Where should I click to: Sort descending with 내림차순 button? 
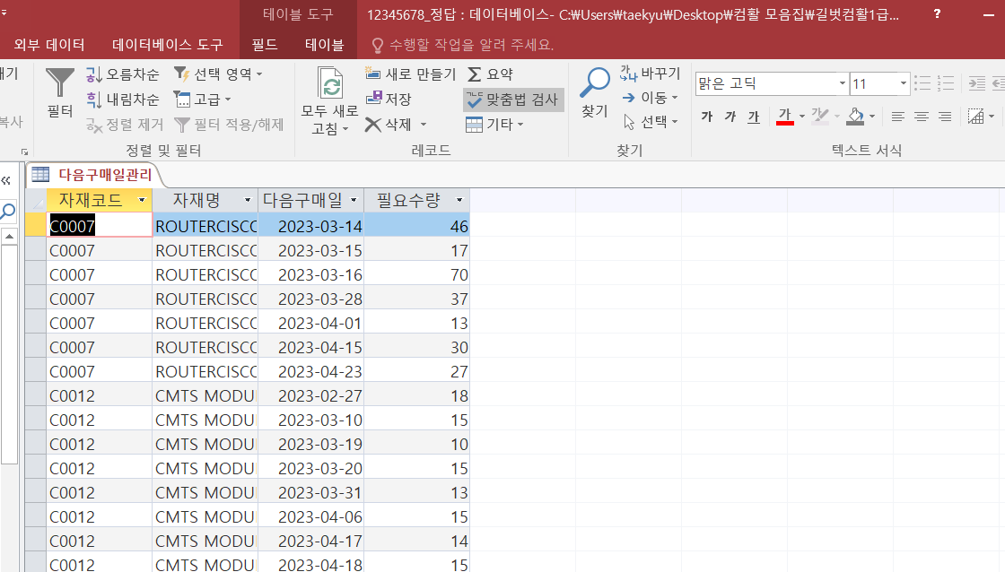click(123, 99)
